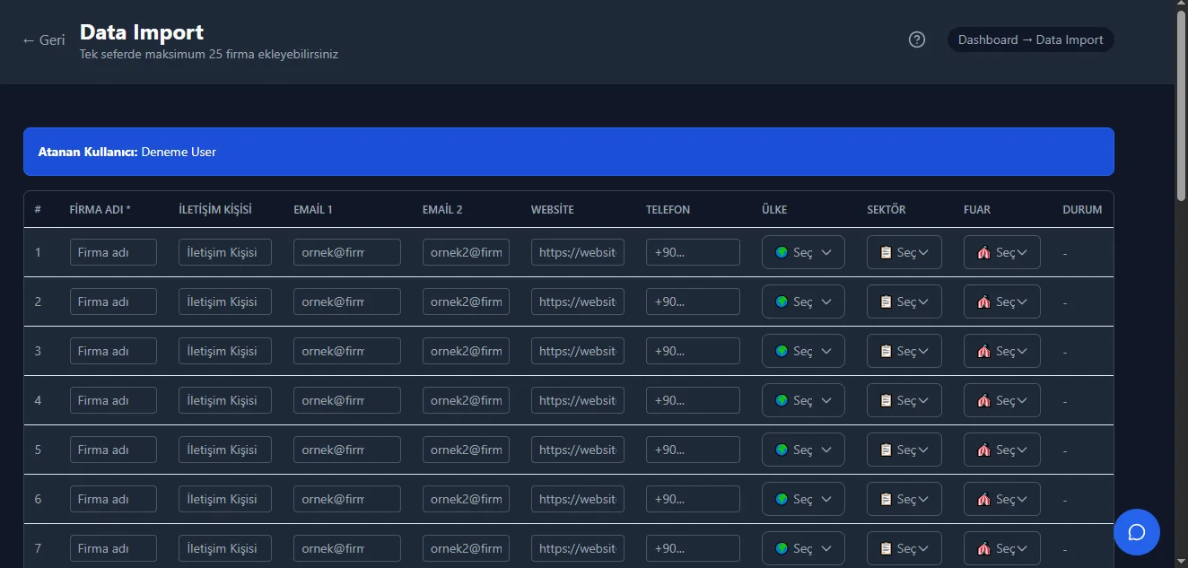1188x568 pixels.
Task: Expand the SEKTÖR Seç dropdown in row 5
Action: (904, 450)
